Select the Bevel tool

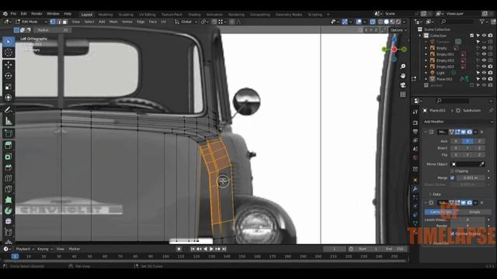click(9, 167)
